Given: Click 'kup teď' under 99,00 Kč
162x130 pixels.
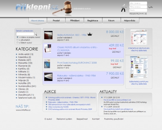Looking at the screenshot, I should click(114, 64).
